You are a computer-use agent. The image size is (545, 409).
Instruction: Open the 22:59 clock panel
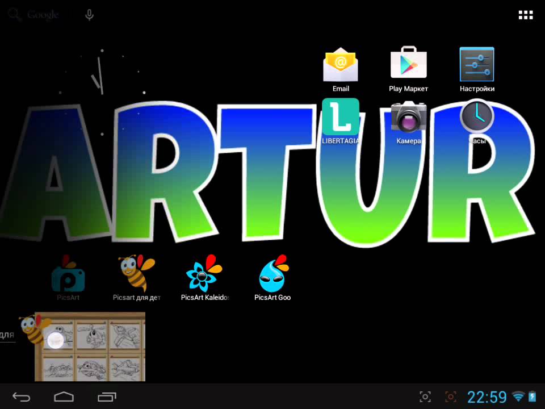click(x=487, y=397)
